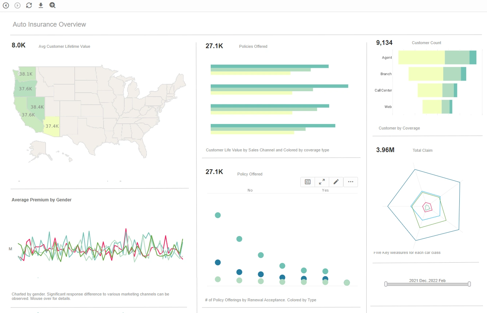Activate the magnifier zoom tool
This screenshot has width=487, height=313.
[x=52, y=5]
